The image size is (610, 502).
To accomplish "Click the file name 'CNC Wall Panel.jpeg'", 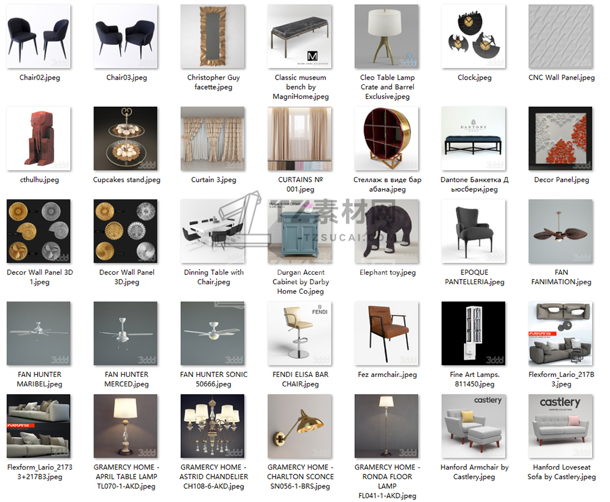I will point(561,77).
